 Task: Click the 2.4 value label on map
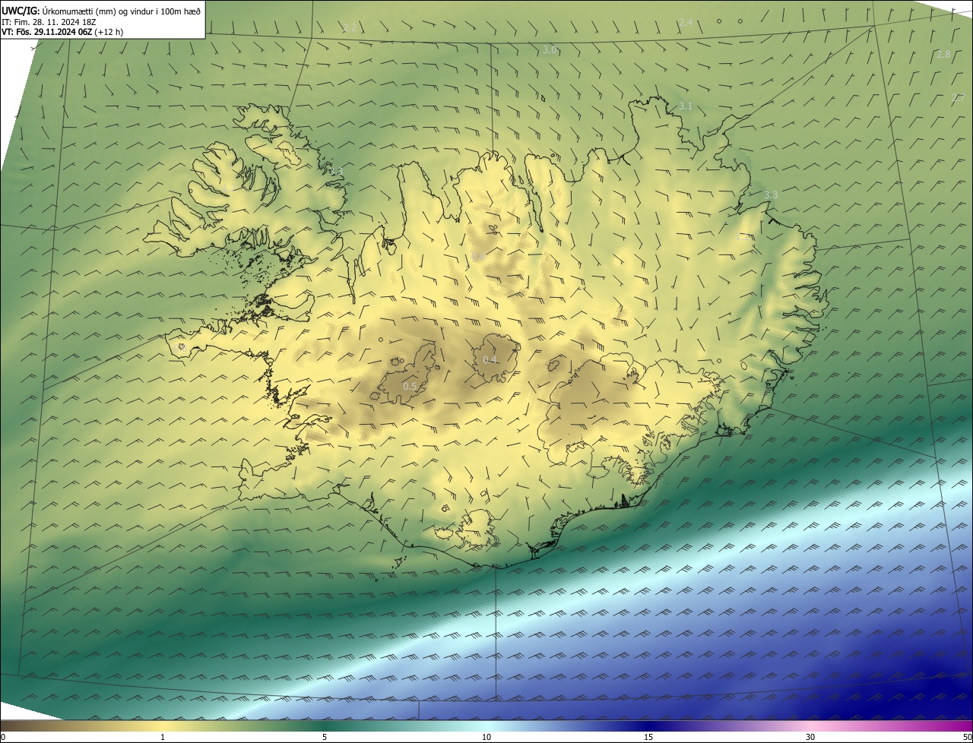pyautogui.click(x=686, y=23)
